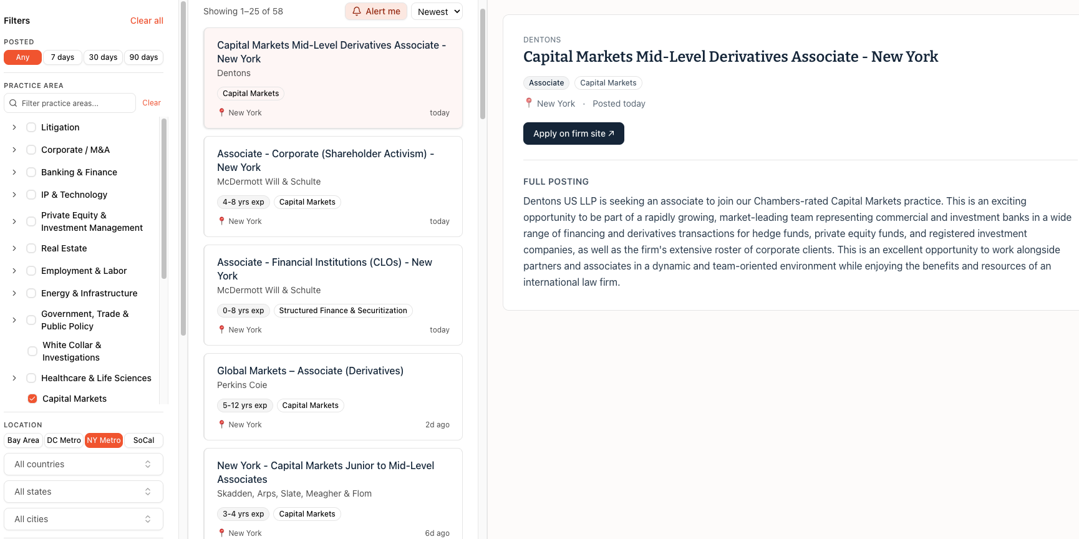Uncheck the Capital Markets filter

point(32,399)
